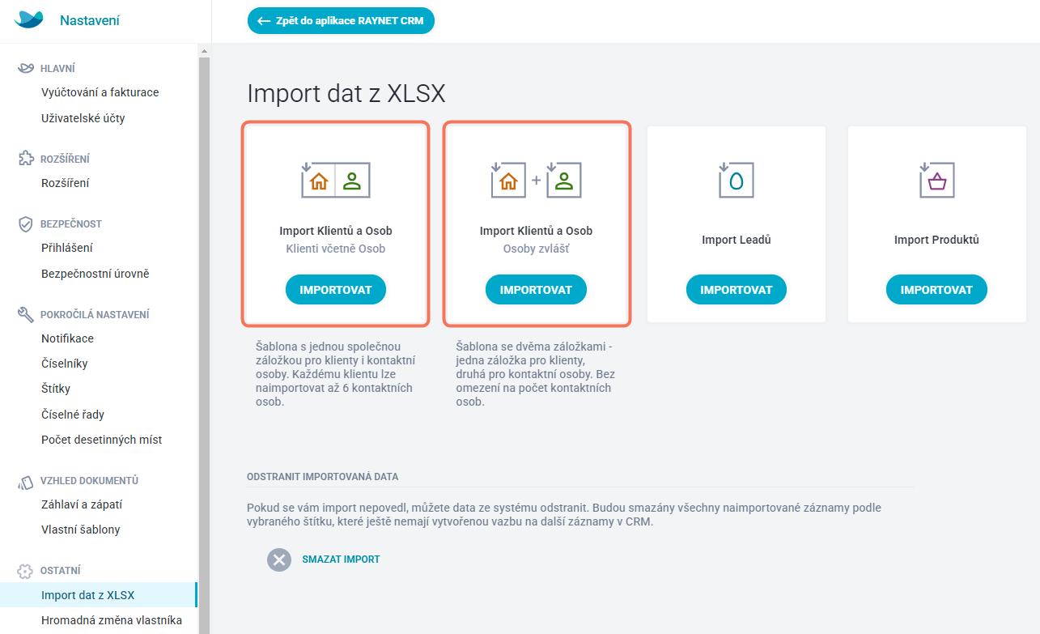Click the puzzle piece Rozšíření section icon
The height and width of the screenshot is (634, 1040).
[x=26, y=159]
